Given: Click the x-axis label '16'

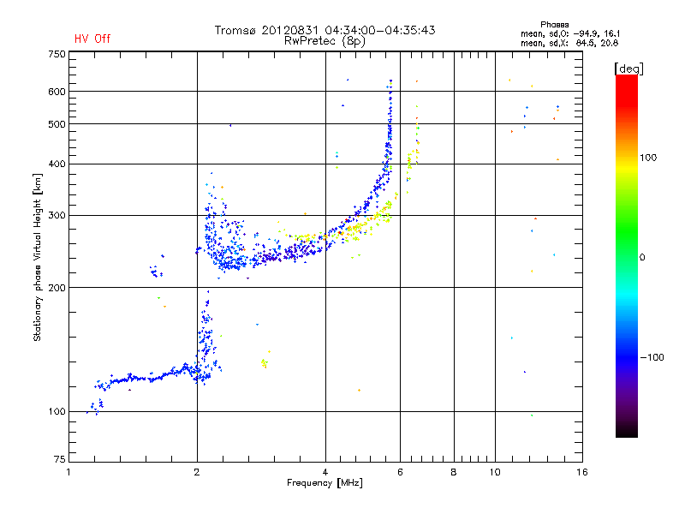Looking at the screenshot, I should 582,472.
